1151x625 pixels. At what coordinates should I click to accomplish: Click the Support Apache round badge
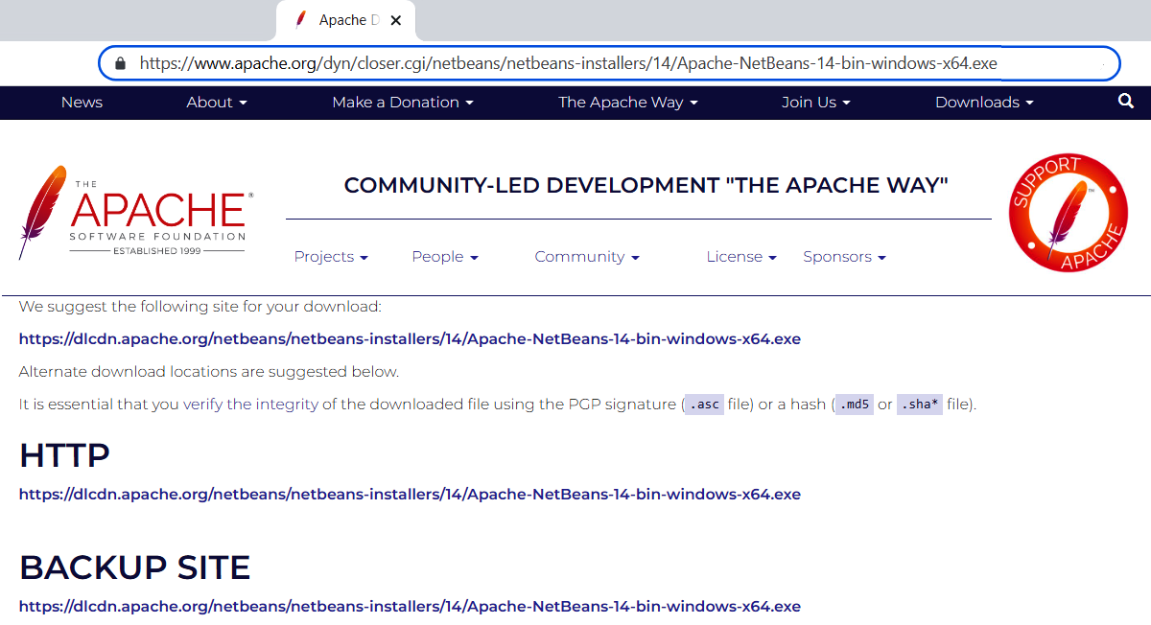pyautogui.click(x=1068, y=213)
